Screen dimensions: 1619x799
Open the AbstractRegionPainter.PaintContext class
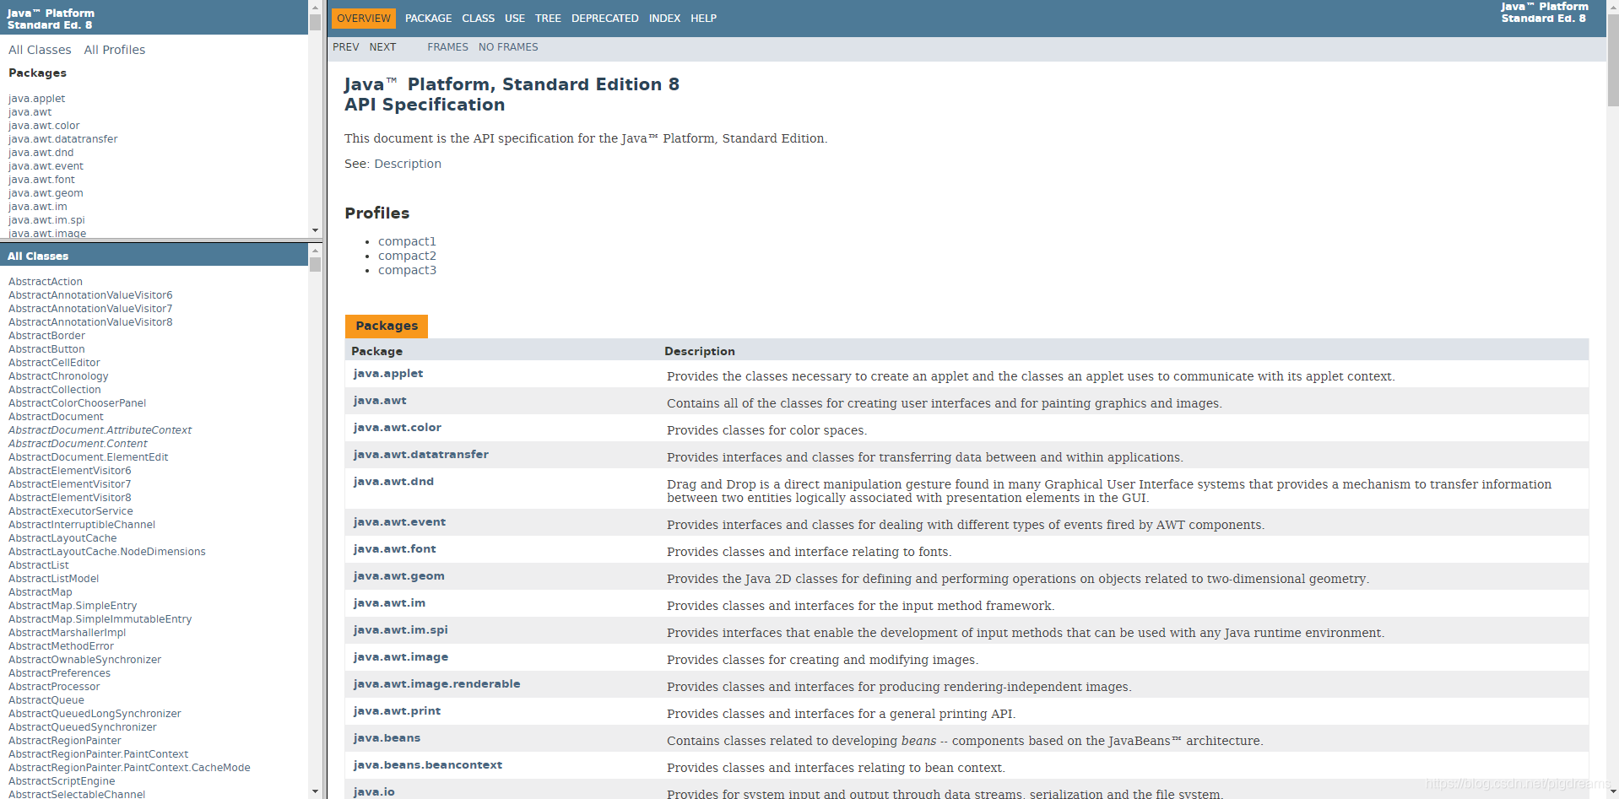tap(99, 754)
